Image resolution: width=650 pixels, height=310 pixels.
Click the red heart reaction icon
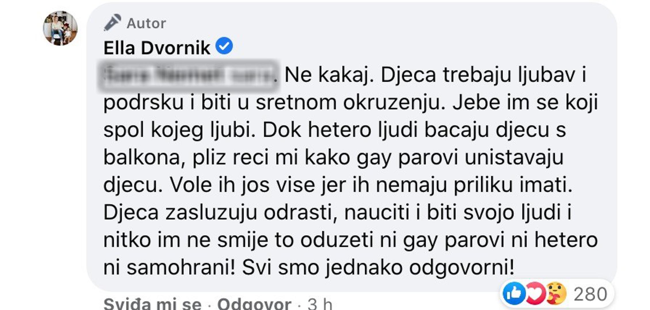(535, 293)
